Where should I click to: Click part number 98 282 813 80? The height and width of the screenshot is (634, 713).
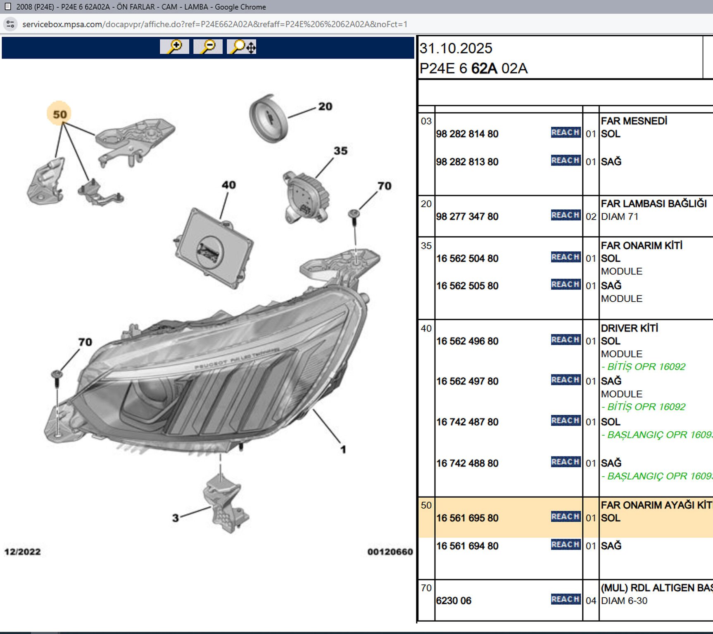pyautogui.click(x=467, y=162)
